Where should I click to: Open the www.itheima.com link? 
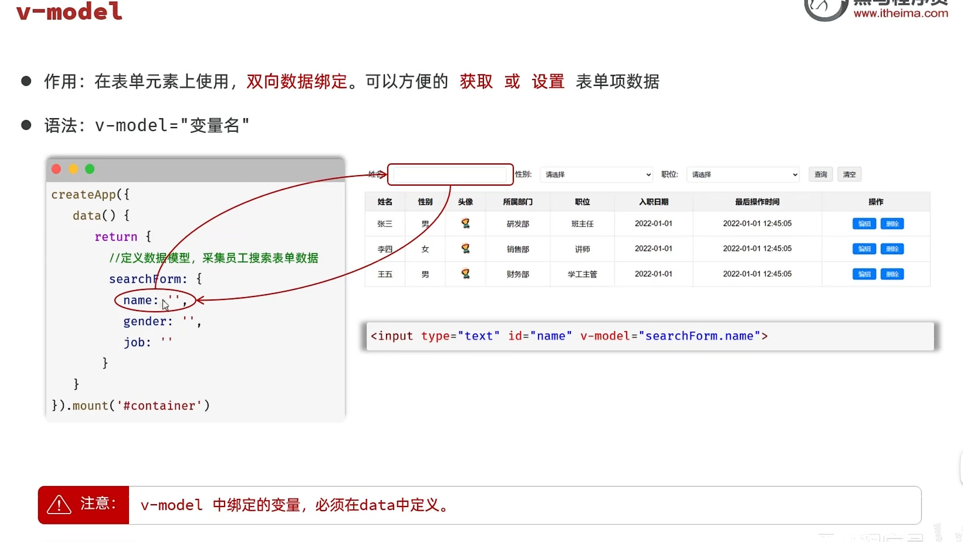pyautogui.click(x=901, y=13)
